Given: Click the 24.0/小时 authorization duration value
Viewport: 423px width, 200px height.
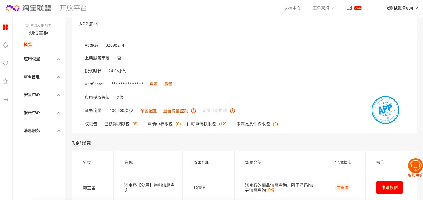Looking at the screenshot, I should click(x=118, y=71).
